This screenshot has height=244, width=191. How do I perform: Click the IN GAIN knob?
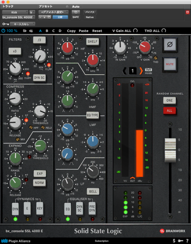click(x=120, y=47)
